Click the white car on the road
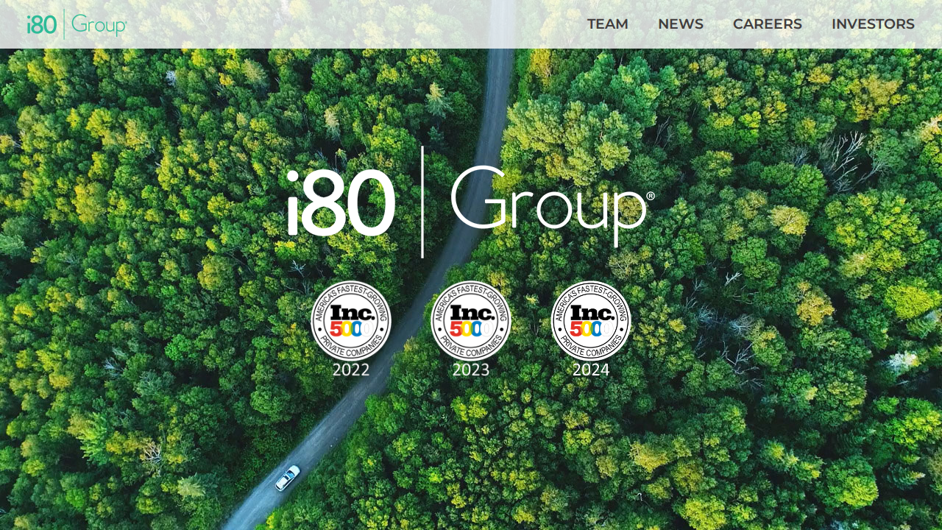Screen dimensions: 942x530 (x=287, y=478)
